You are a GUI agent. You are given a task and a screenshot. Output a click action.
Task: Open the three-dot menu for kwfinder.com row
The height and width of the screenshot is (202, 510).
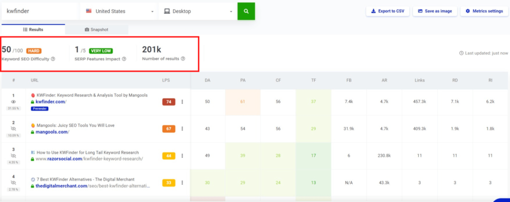point(182,101)
